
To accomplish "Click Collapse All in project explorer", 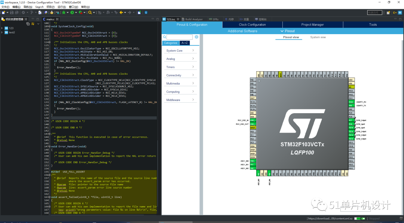I will click(28, 24).
